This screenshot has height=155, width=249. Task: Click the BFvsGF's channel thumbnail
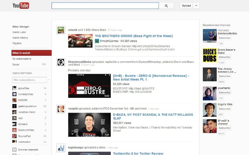point(209,126)
